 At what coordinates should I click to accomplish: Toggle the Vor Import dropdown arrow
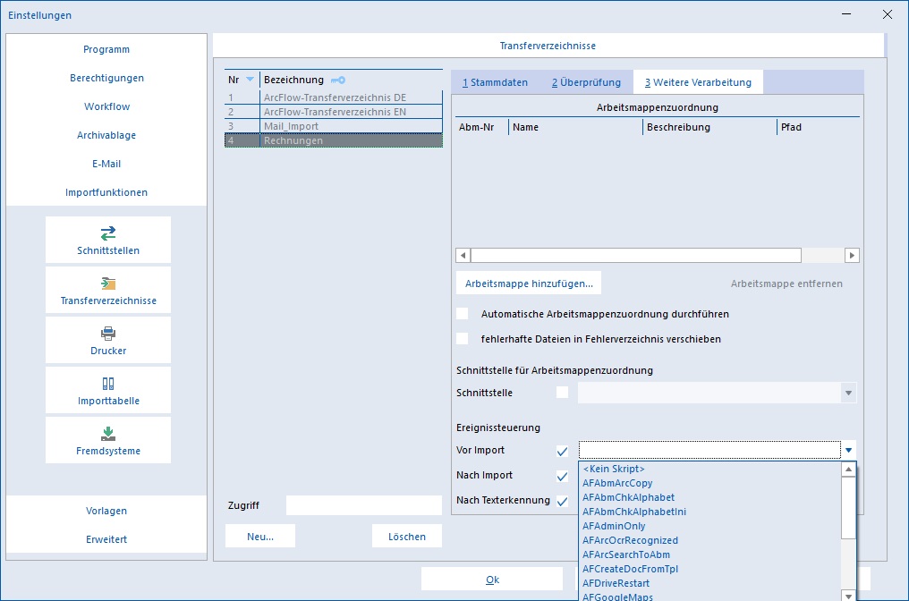(x=848, y=451)
